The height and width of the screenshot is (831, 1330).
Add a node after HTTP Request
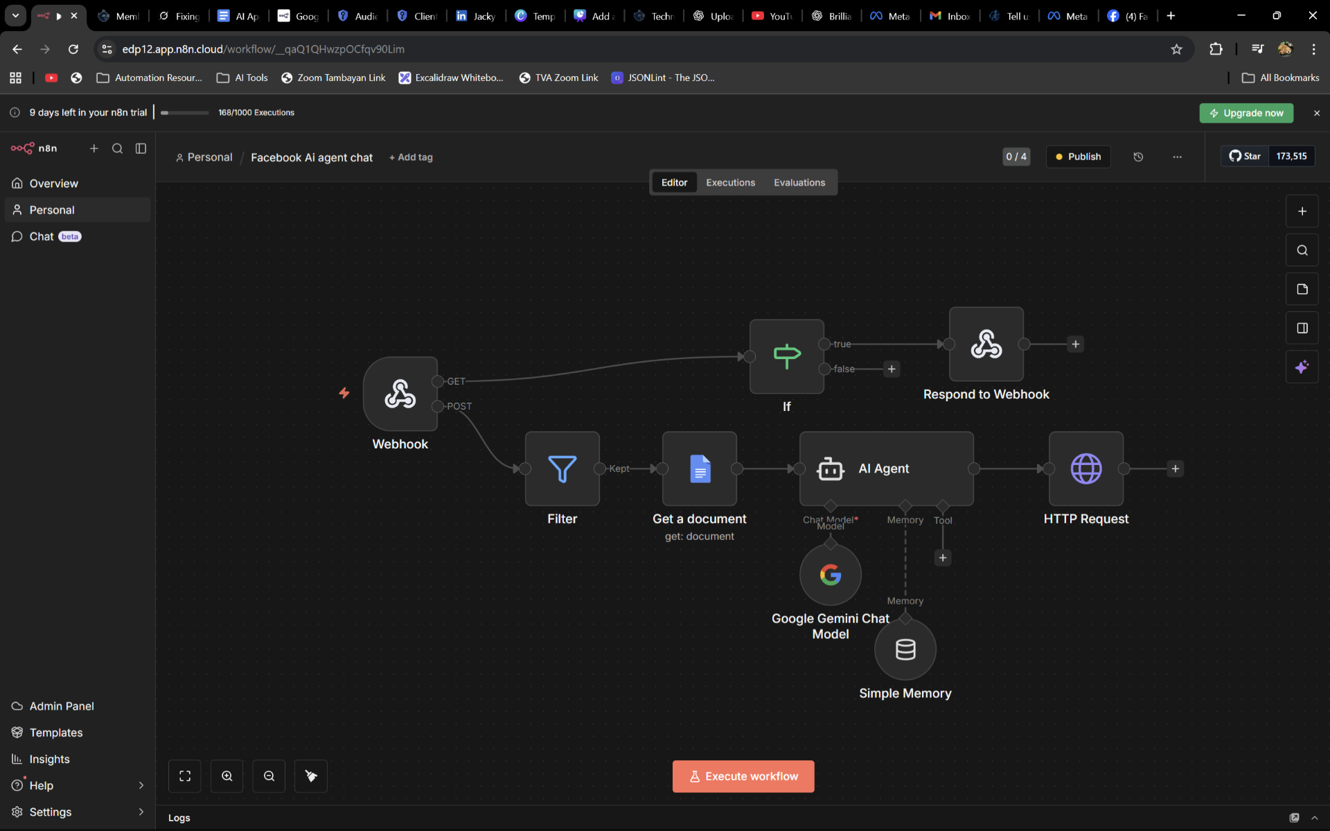1176,469
